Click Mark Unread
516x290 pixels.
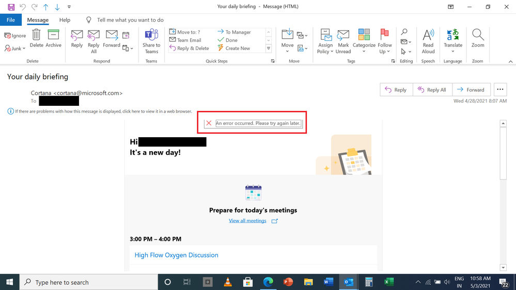click(343, 41)
